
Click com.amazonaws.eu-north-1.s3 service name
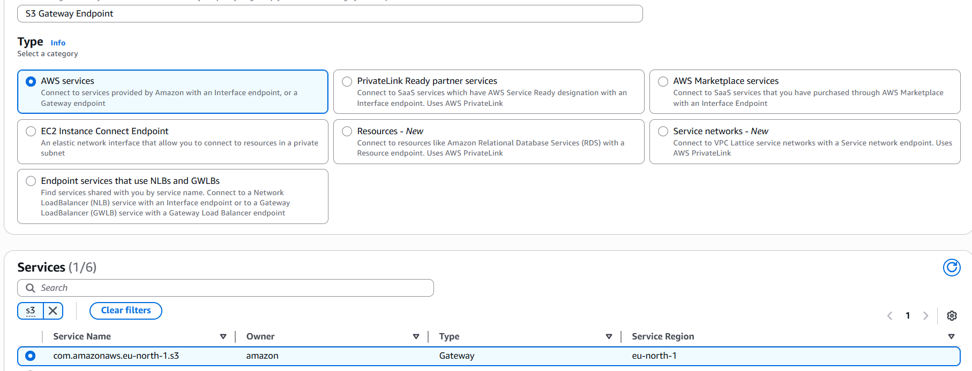pyautogui.click(x=116, y=356)
